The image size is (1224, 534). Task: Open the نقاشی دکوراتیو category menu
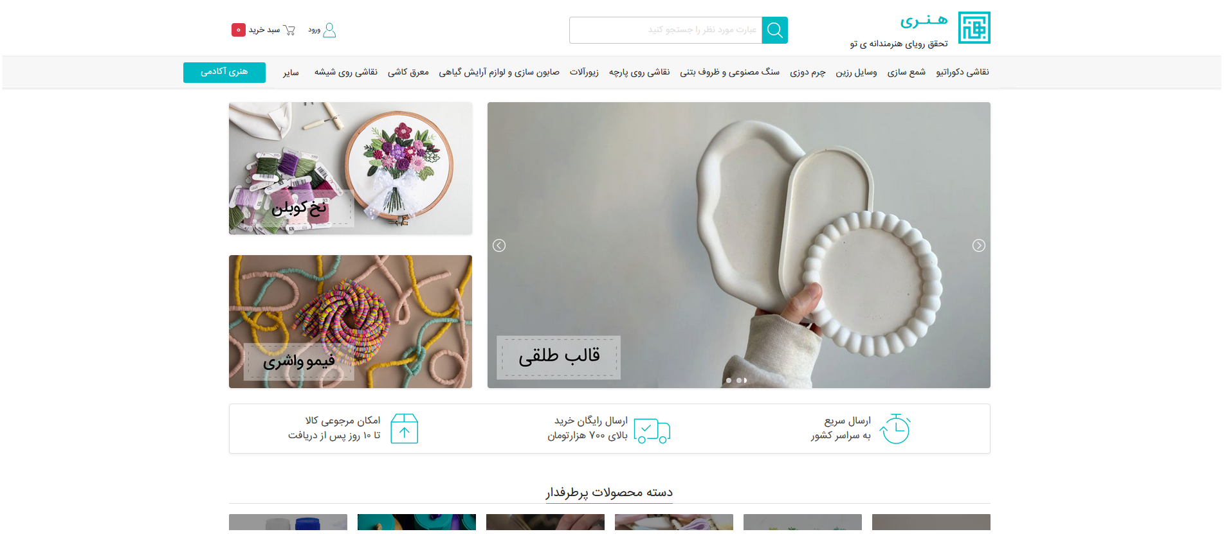962,72
